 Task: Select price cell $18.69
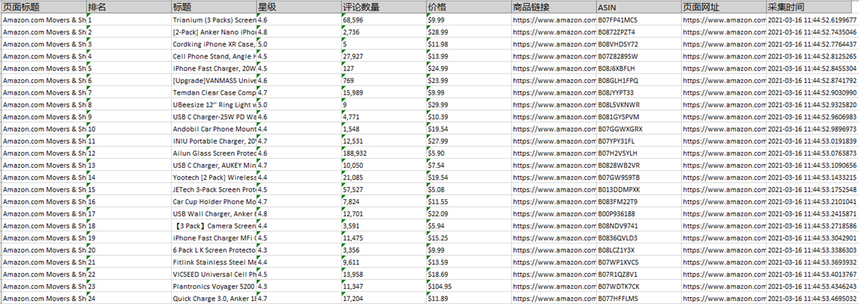468,274
